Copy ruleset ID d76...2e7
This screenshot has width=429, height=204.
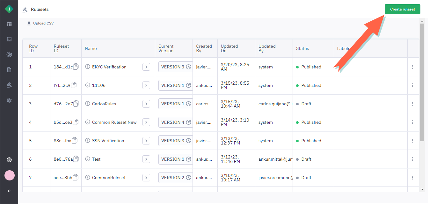point(76,103)
